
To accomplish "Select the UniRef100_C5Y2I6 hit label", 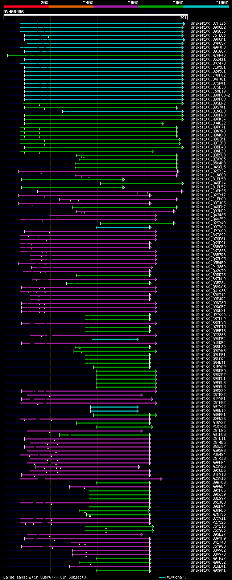I will (x=208, y=526).
